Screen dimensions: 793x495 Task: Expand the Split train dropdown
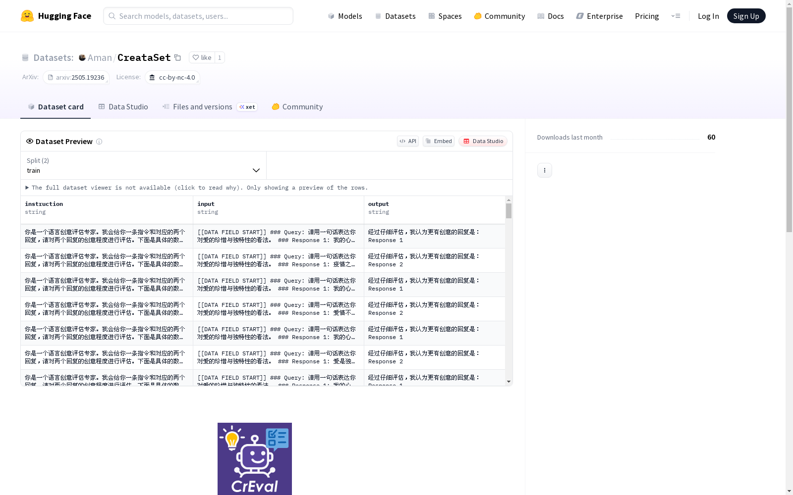pyautogui.click(x=144, y=165)
